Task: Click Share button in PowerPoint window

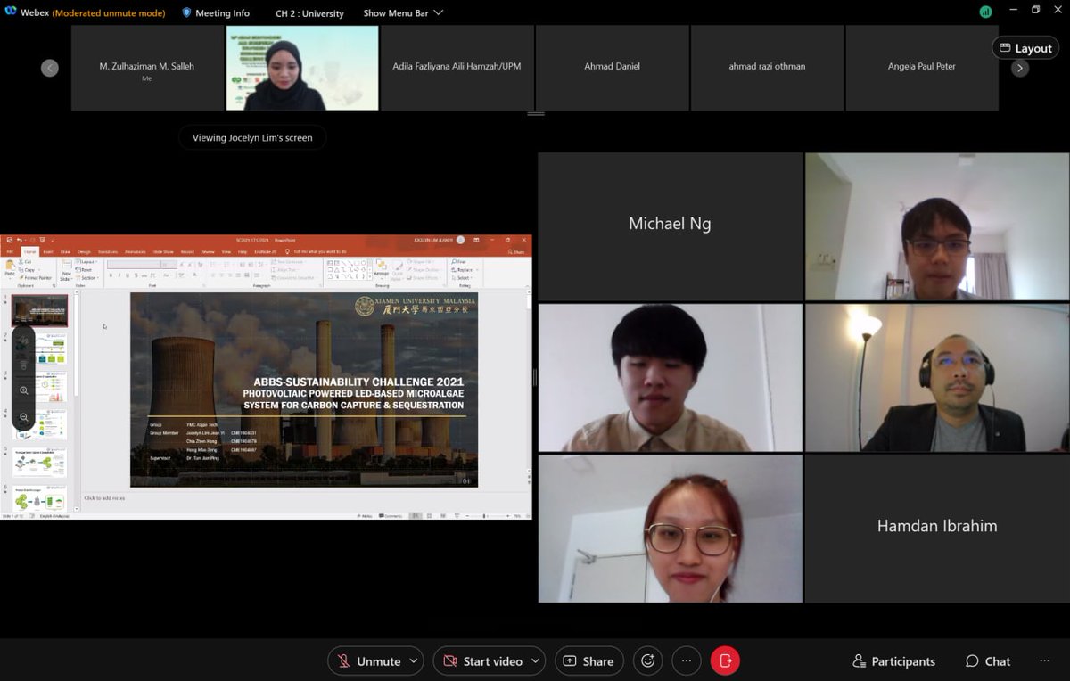Action: (x=516, y=252)
